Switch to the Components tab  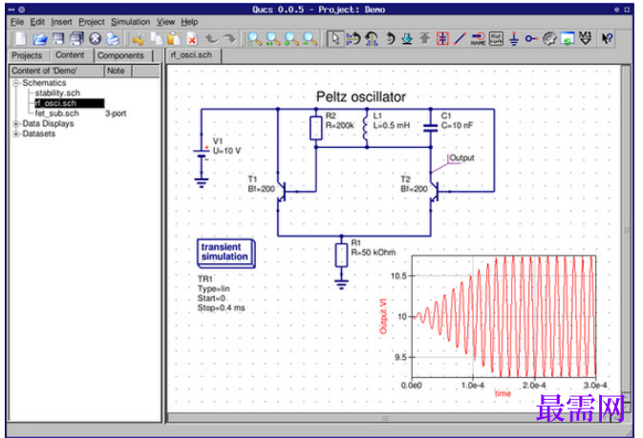coord(120,55)
